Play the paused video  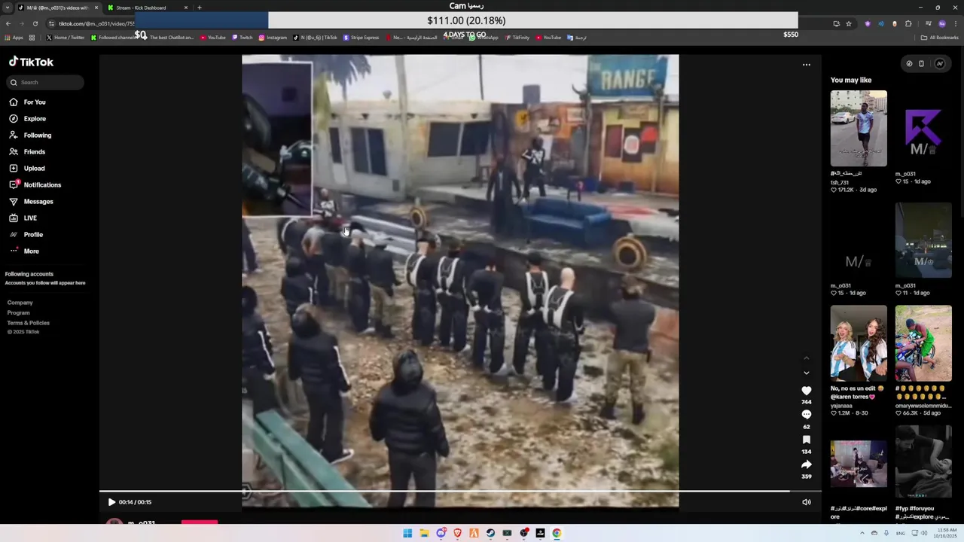click(111, 502)
